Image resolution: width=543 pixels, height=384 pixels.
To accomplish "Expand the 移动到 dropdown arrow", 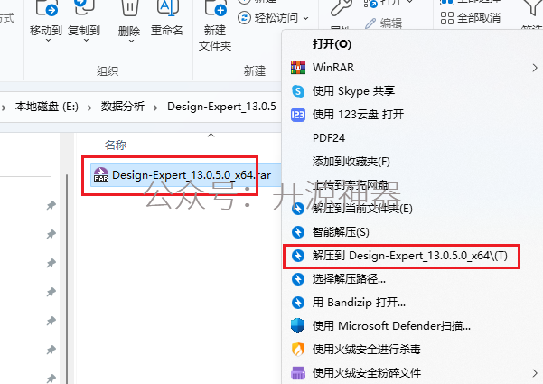I will point(48,41).
